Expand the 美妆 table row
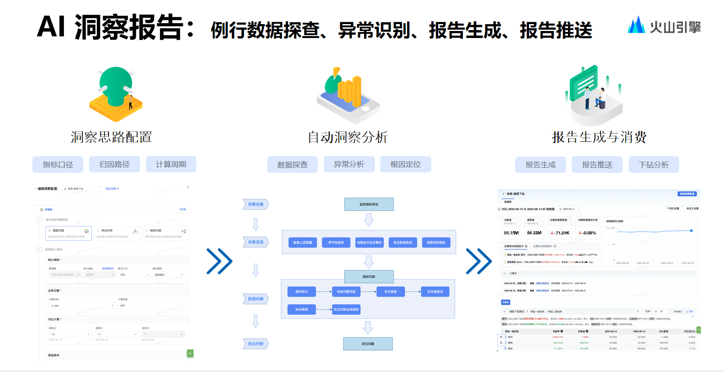This screenshot has height=372, width=725. (x=505, y=348)
